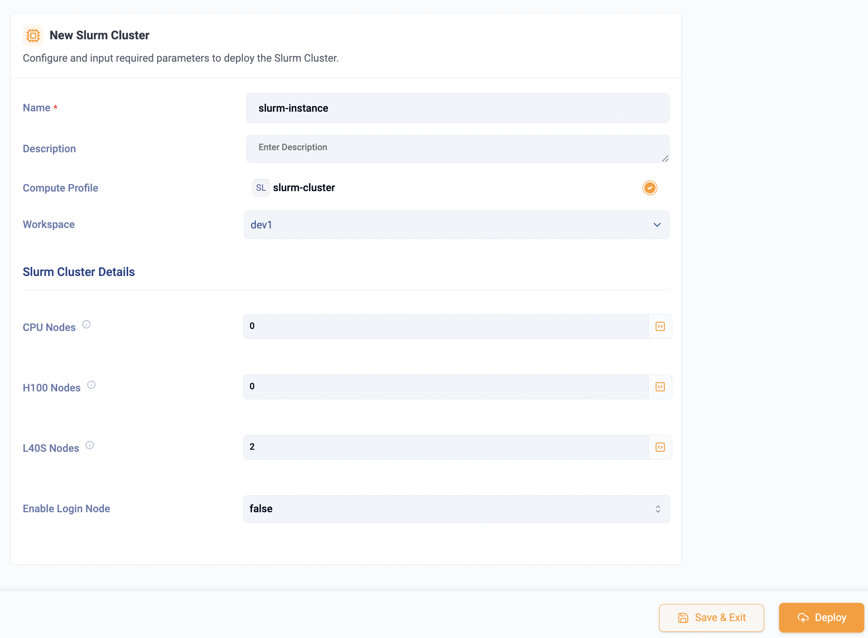Grab the Description field resize handle

tap(665, 158)
